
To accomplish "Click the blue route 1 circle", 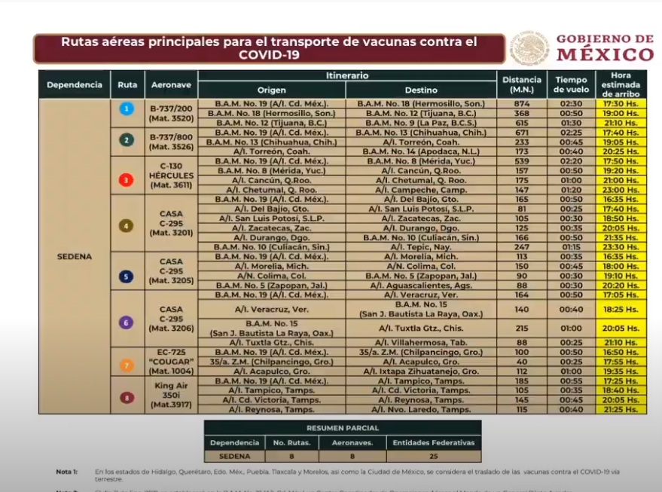I will point(127,109).
